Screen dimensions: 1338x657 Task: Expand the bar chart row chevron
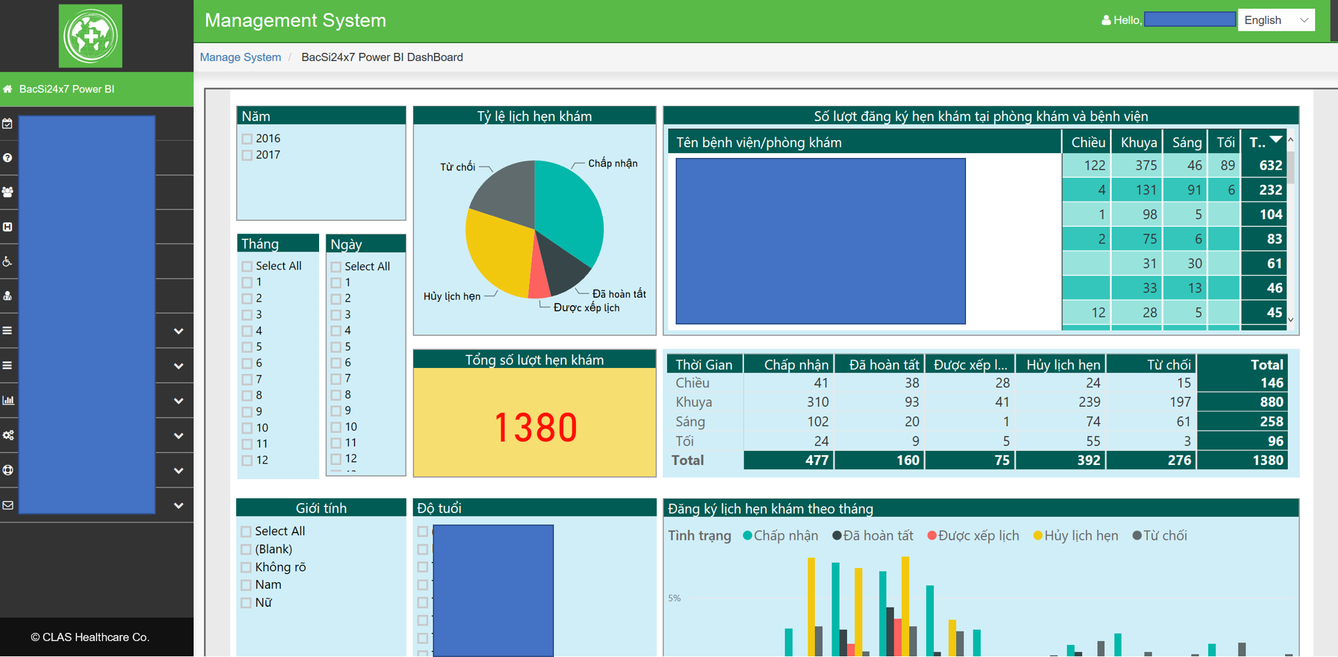coord(179,401)
